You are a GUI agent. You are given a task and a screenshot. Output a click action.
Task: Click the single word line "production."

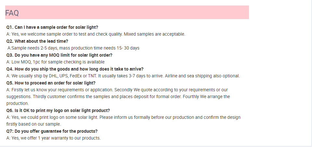tap(18, 104)
